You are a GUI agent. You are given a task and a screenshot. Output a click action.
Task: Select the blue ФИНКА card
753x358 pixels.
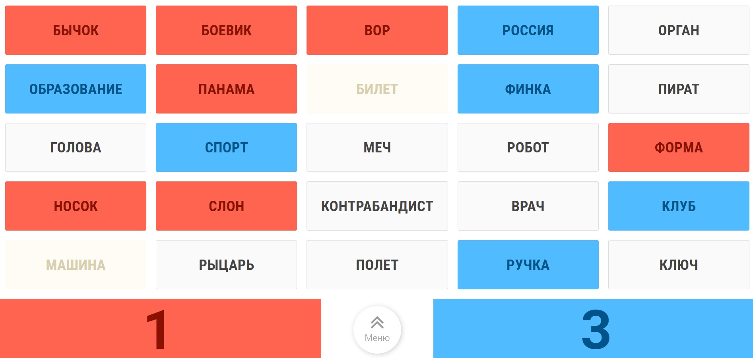[528, 88]
